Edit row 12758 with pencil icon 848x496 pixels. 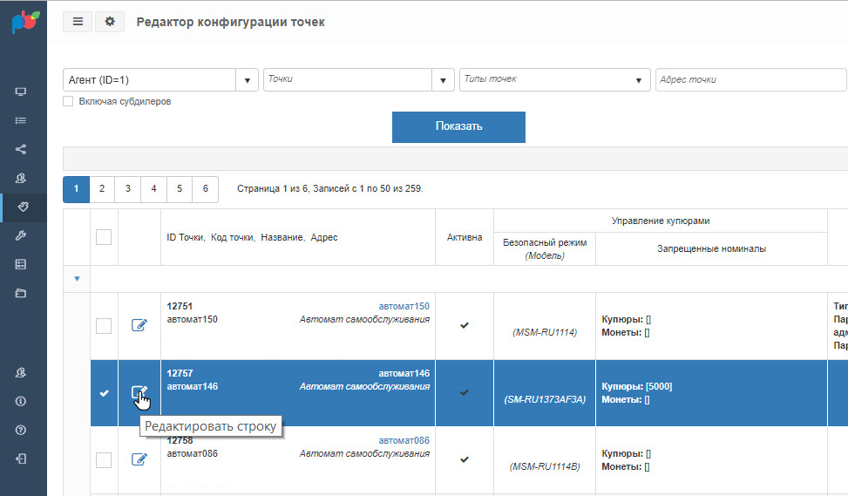139,459
